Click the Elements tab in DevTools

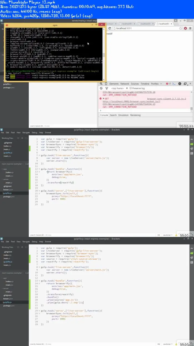coord(114,84)
